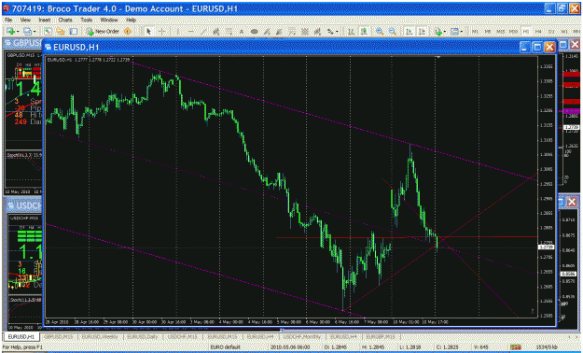The height and width of the screenshot is (353, 583).
Task: Open the Indicators list icon
Action: pos(438,32)
